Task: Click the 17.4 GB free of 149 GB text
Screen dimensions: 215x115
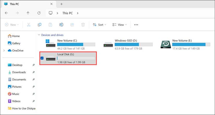Action: 186,49
